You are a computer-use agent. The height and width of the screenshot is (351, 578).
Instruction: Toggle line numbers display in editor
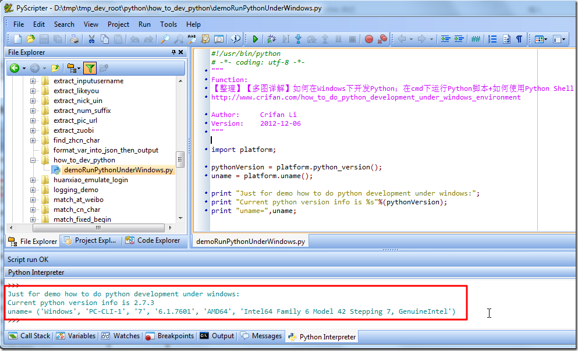[492, 39]
